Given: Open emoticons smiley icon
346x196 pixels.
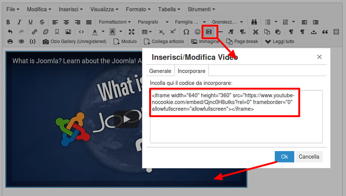Looking at the screenshot, I should (x=197, y=32).
